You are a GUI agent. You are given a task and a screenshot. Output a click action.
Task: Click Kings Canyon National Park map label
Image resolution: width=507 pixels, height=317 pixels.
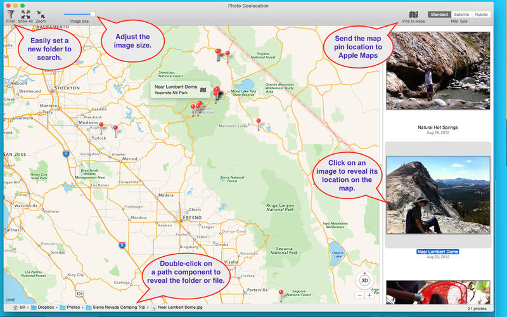(280, 207)
